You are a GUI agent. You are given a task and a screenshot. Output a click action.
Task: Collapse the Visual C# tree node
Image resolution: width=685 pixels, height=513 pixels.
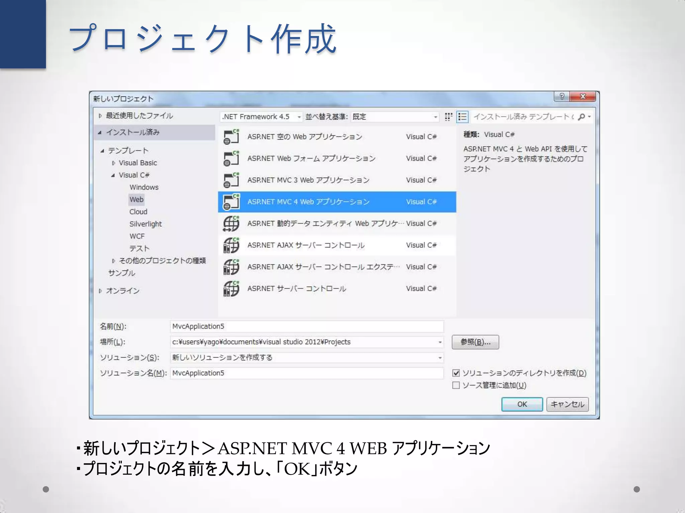(x=113, y=175)
